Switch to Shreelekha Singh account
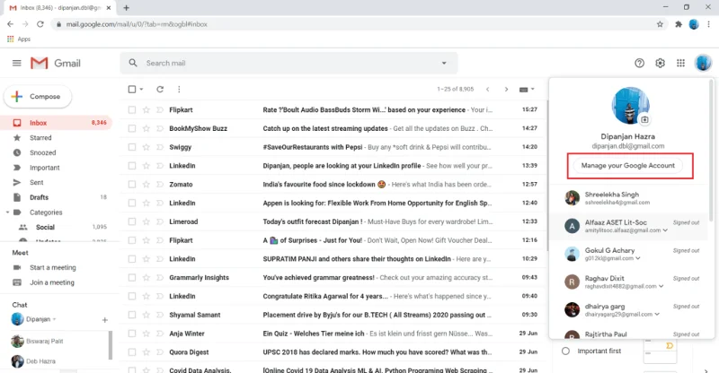The width and height of the screenshot is (719, 373). pyautogui.click(x=627, y=198)
